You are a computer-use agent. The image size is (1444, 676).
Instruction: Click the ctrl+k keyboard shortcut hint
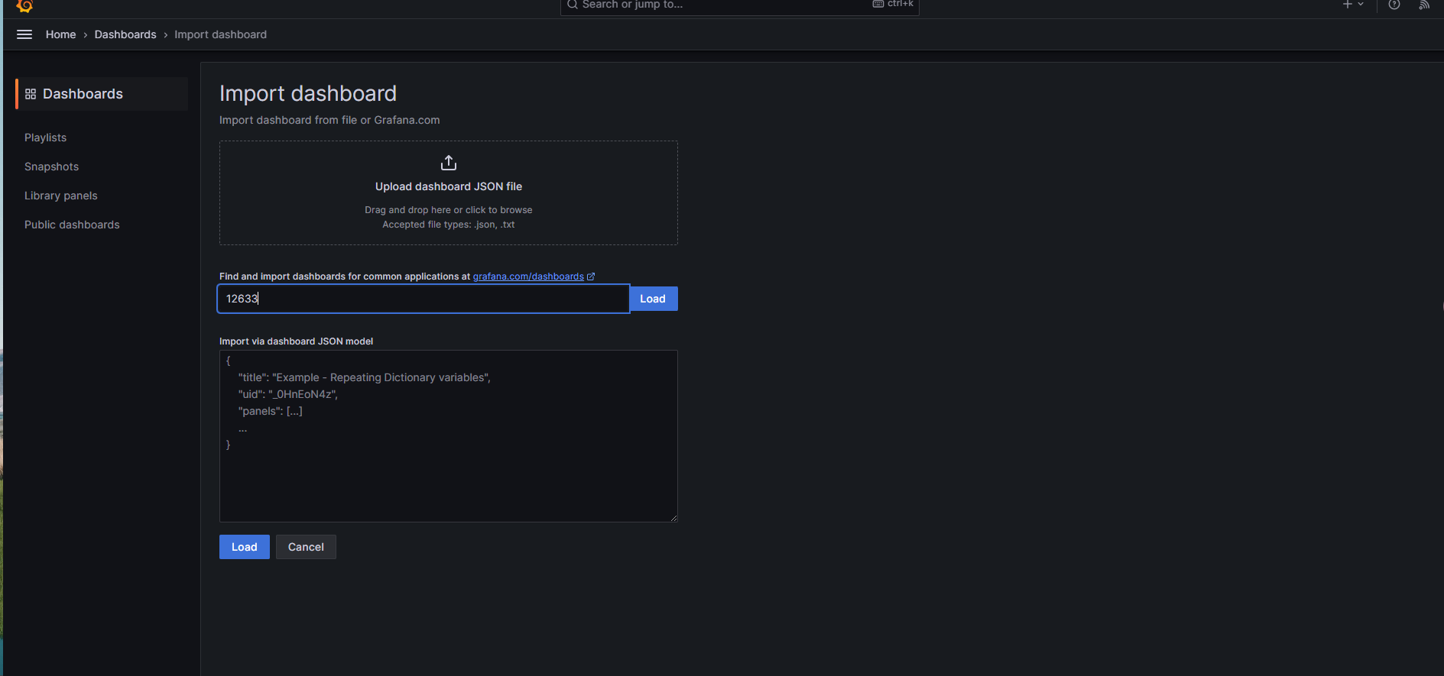[x=893, y=4]
